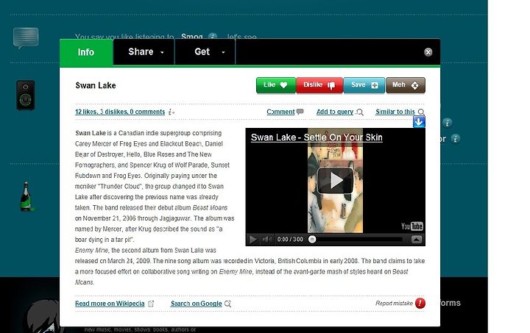Click the blue download arrow icon
Image resolution: width=530 pixels, height=333 pixels.
(419, 122)
